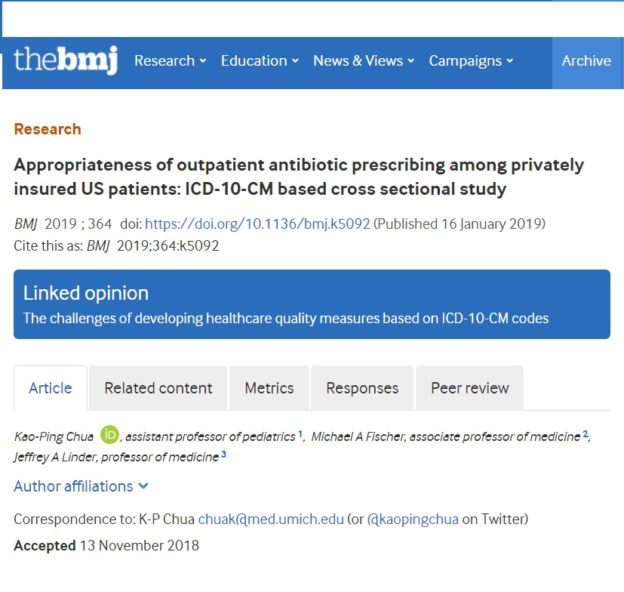View the Peer review tab
Image resolution: width=624 pixels, height=592 pixels.
pyautogui.click(x=469, y=388)
